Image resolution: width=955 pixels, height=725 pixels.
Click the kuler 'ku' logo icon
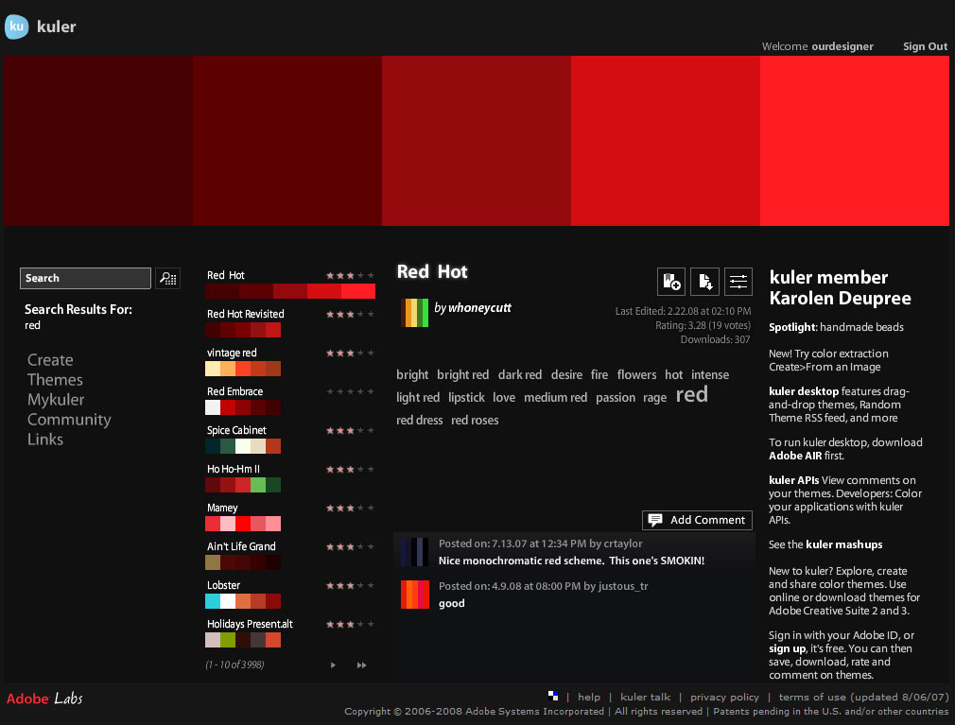click(x=16, y=26)
